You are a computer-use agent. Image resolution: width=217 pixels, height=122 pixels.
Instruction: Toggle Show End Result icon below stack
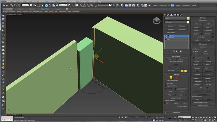(170, 51)
